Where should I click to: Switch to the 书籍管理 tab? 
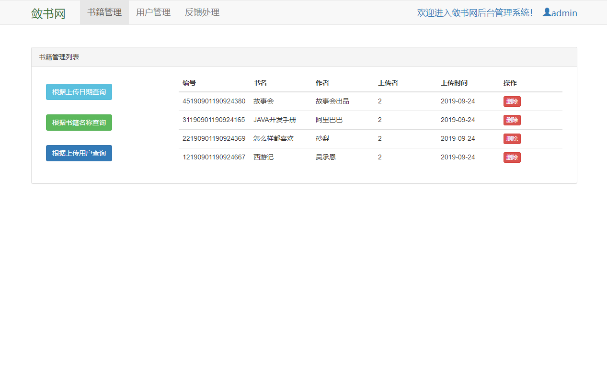tap(104, 12)
